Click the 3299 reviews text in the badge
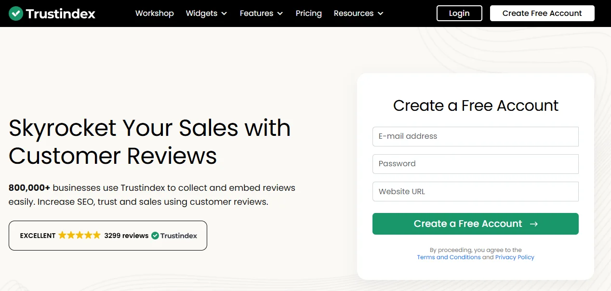 pyautogui.click(x=126, y=235)
